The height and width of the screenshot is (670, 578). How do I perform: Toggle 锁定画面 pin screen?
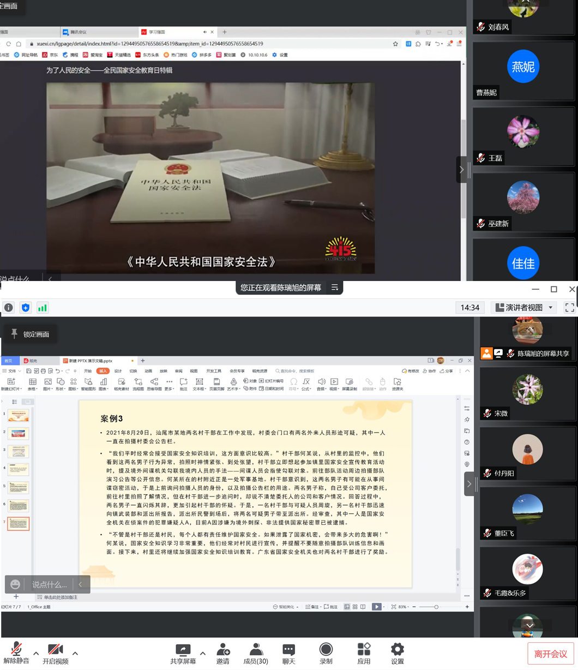click(x=31, y=334)
